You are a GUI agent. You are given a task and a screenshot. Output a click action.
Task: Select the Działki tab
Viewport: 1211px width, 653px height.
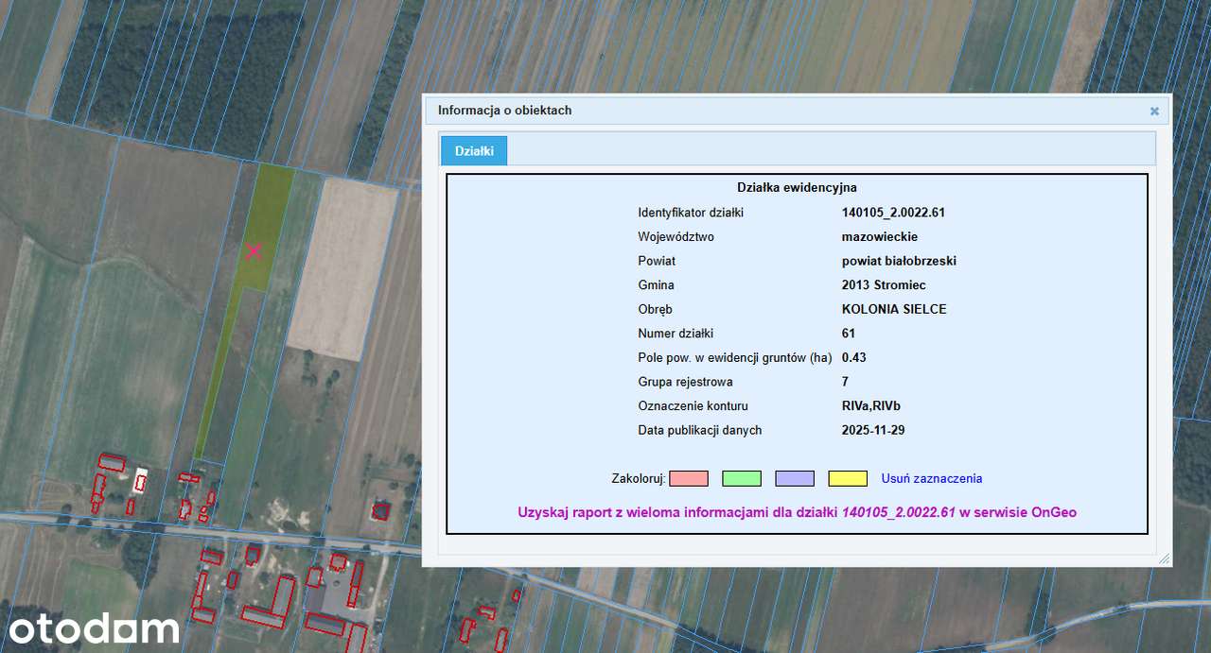point(474,150)
